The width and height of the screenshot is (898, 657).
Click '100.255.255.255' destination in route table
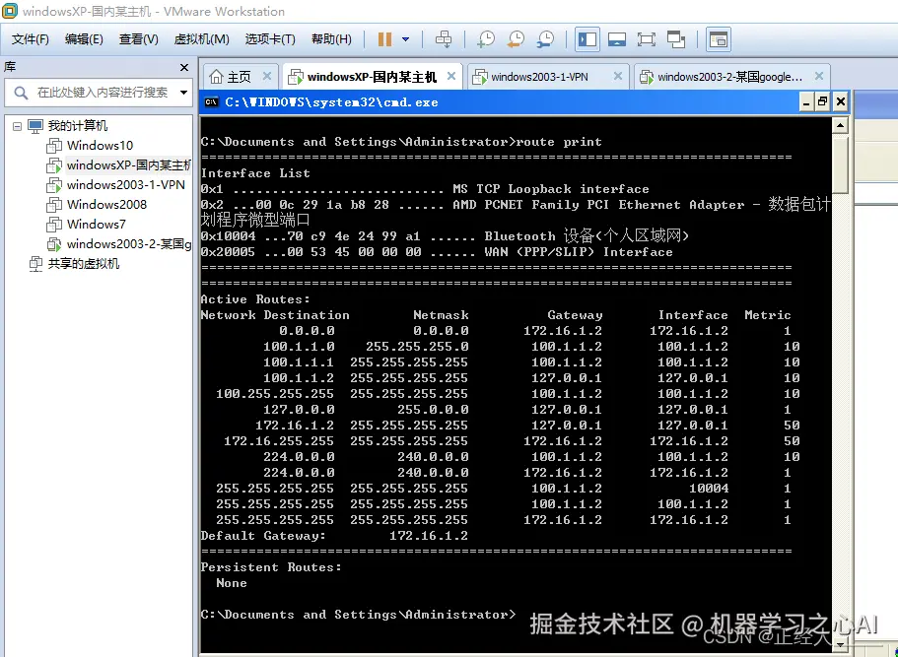(x=275, y=394)
